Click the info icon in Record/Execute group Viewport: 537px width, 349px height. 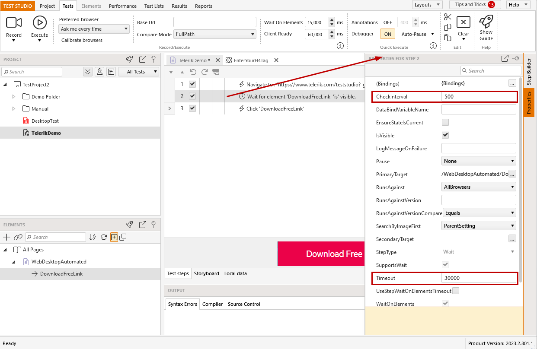[340, 46]
